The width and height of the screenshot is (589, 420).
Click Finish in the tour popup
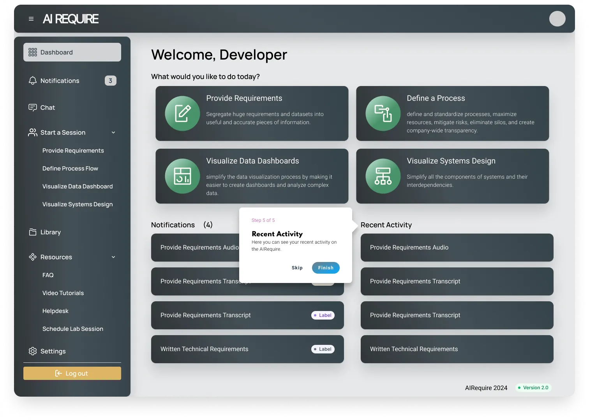pos(326,268)
